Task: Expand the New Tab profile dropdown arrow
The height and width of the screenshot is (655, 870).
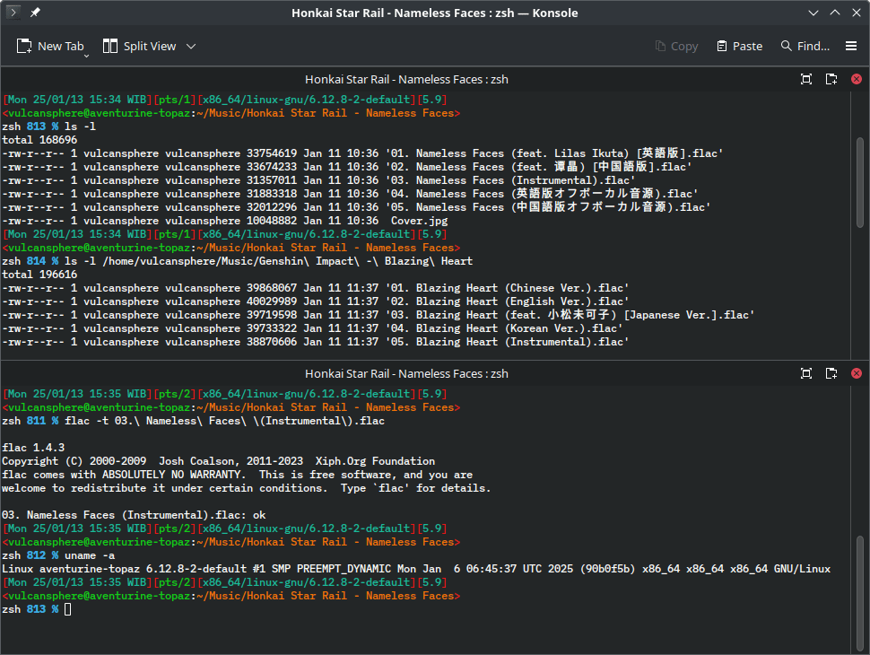Action: tap(87, 55)
